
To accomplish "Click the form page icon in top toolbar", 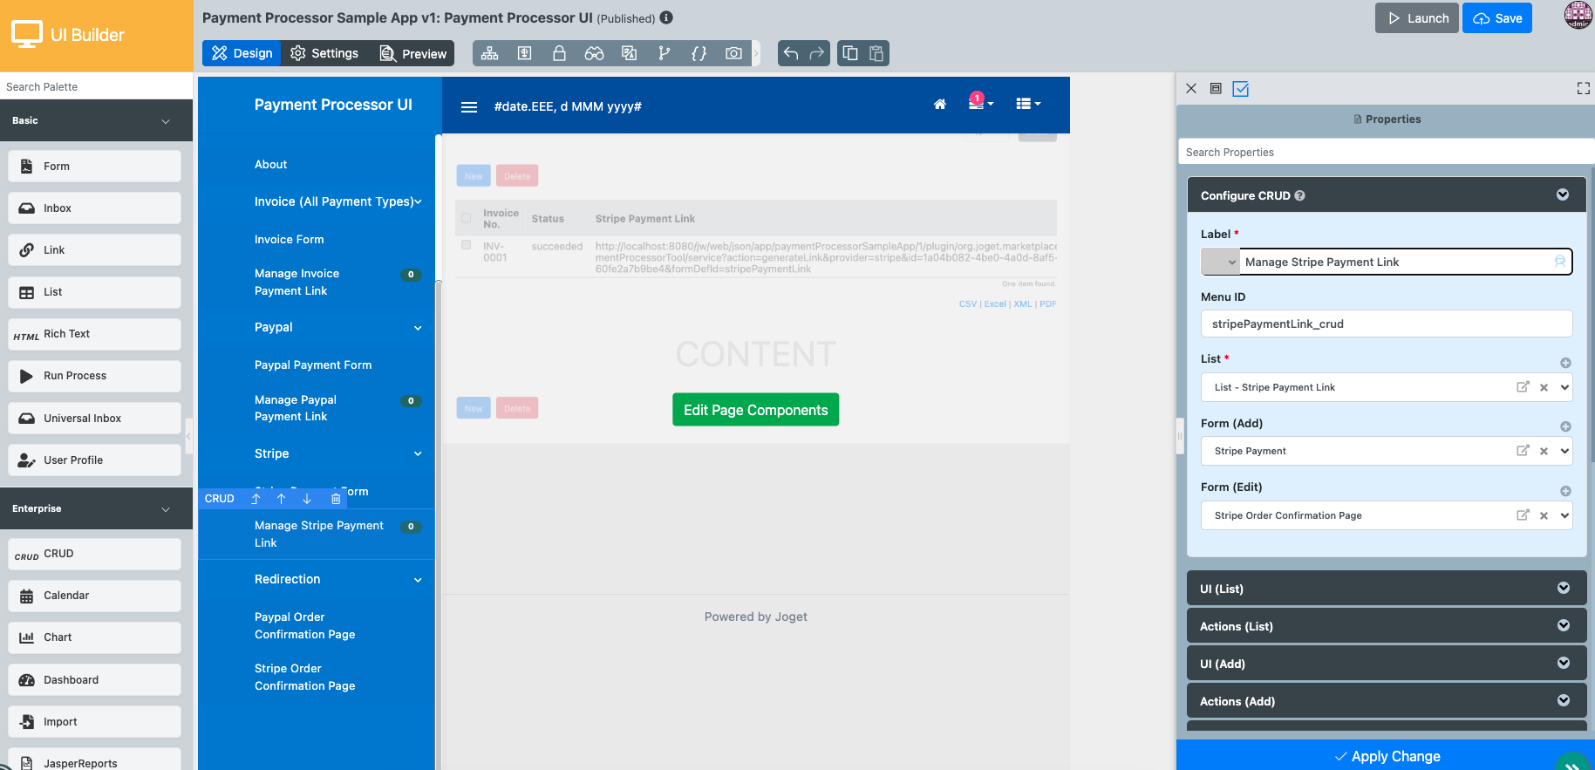I will point(524,53).
